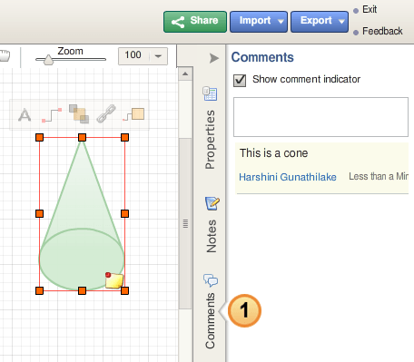Click the overlapping squares arrange icon
This screenshot has width=414, height=362.
coord(79,114)
